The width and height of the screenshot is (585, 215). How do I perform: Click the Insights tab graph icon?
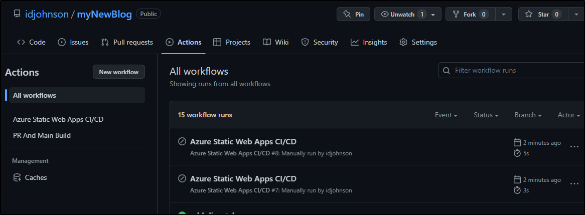coord(354,42)
